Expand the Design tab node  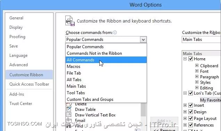tap(185, 112)
